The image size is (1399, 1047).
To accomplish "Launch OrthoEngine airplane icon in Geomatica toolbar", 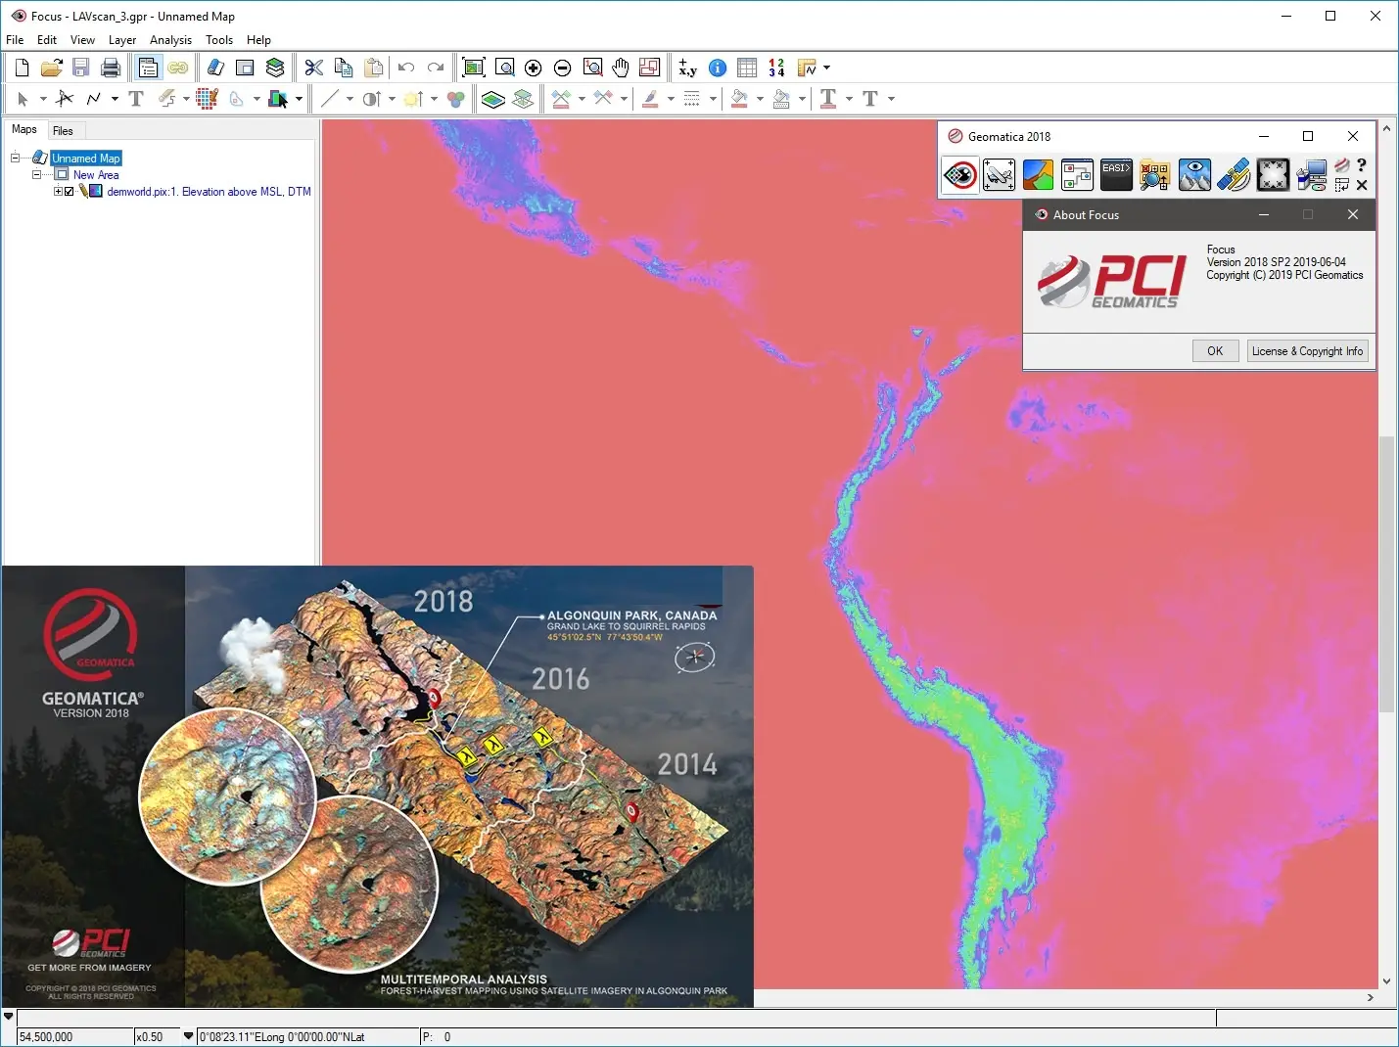I will [999, 175].
